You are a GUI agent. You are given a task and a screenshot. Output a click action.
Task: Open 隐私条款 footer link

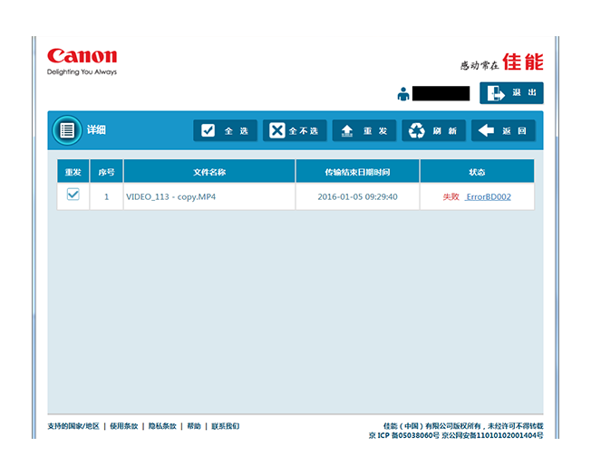(x=162, y=426)
